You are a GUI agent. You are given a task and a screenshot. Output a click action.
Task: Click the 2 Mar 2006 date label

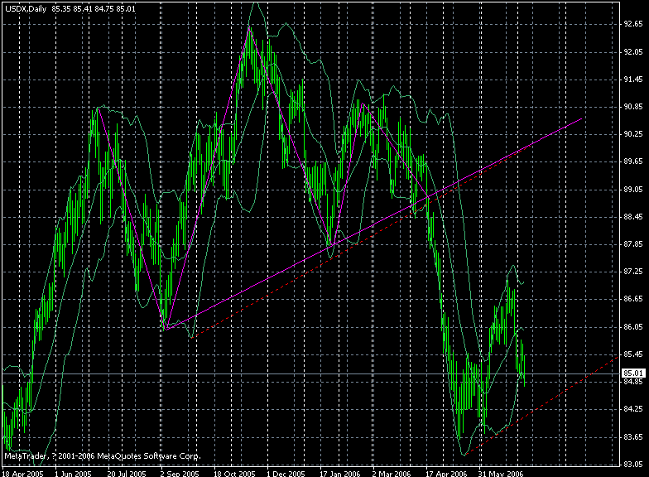click(x=392, y=473)
